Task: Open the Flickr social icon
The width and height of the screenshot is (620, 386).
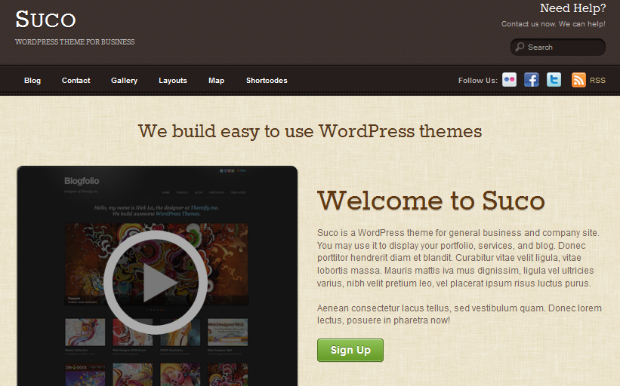Action: click(x=509, y=80)
